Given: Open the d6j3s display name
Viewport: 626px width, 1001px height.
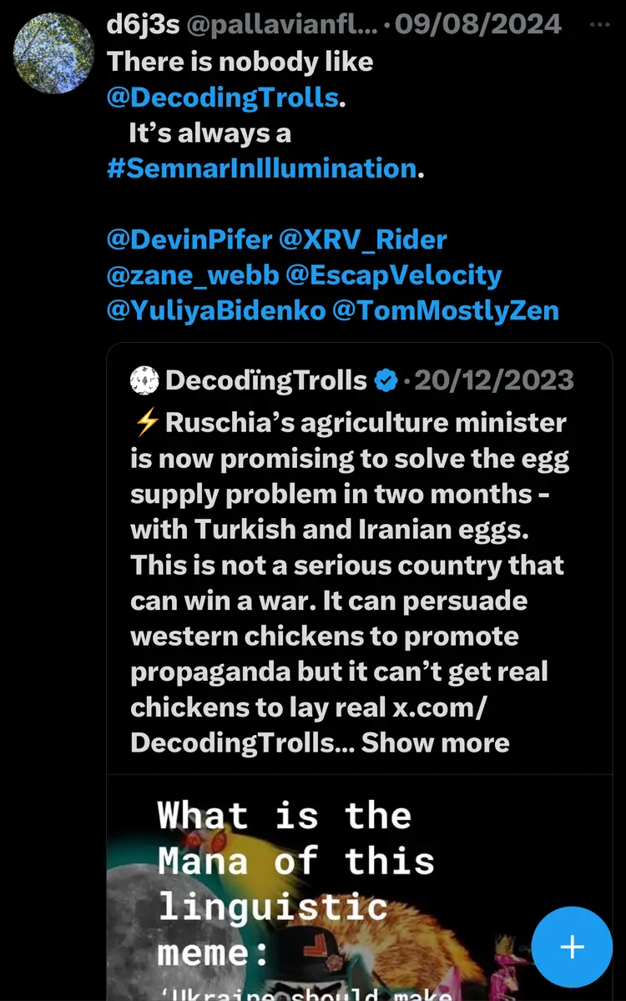Looking at the screenshot, I should [x=143, y=25].
